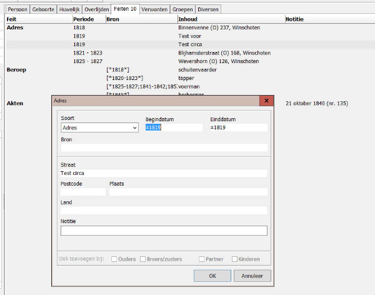Place the cursor in the Plaats field
Image resolution: width=375 pixels, height=295 pixels.
coord(187,192)
